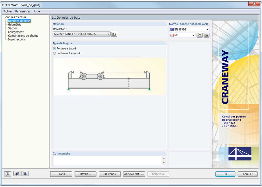The width and height of the screenshot is (262, 187).
Task: Click the crane bridge illustration
Action: coord(109,77)
